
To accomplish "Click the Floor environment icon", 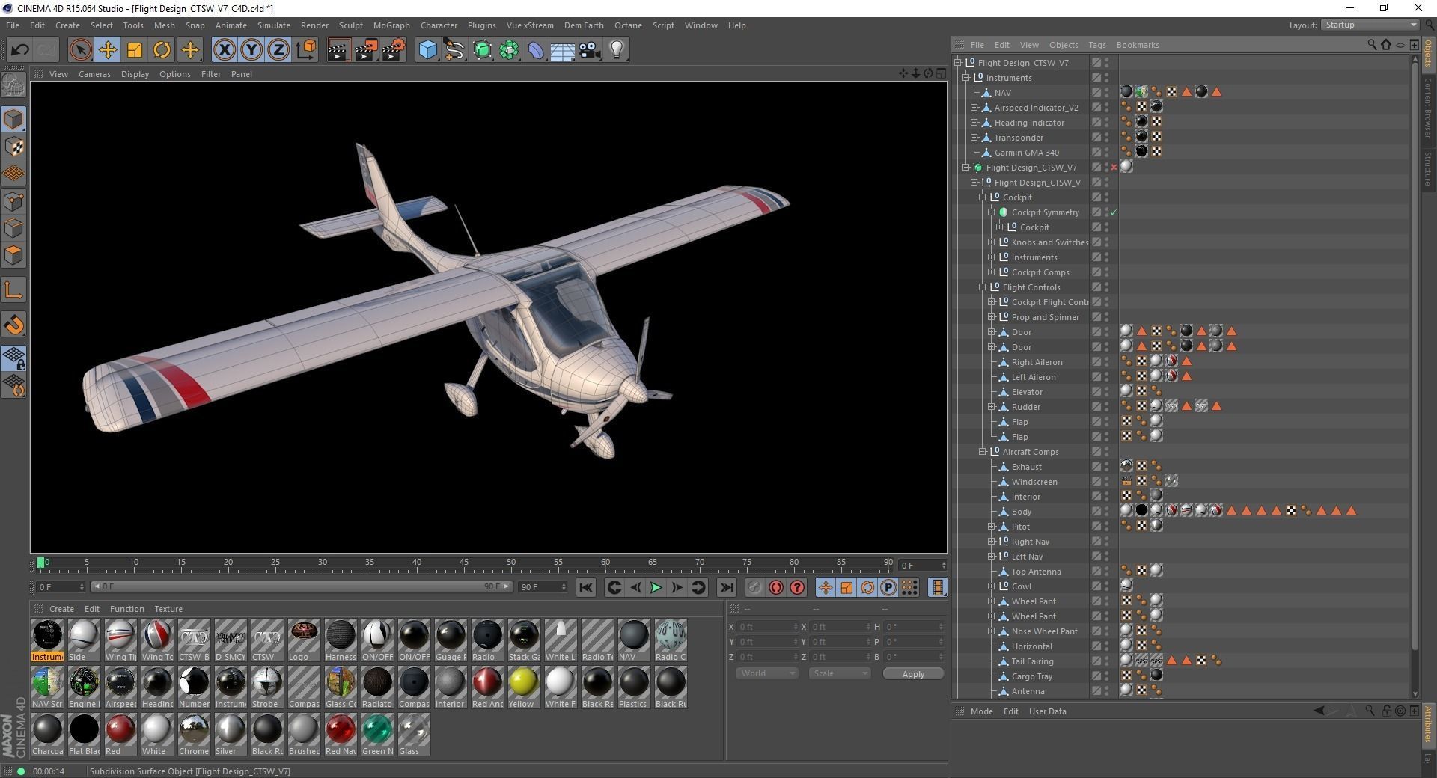I will [x=562, y=50].
